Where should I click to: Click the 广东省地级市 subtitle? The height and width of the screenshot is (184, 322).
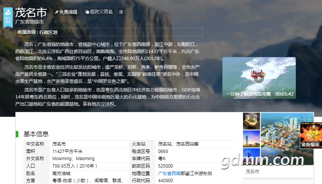pos(30,22)
